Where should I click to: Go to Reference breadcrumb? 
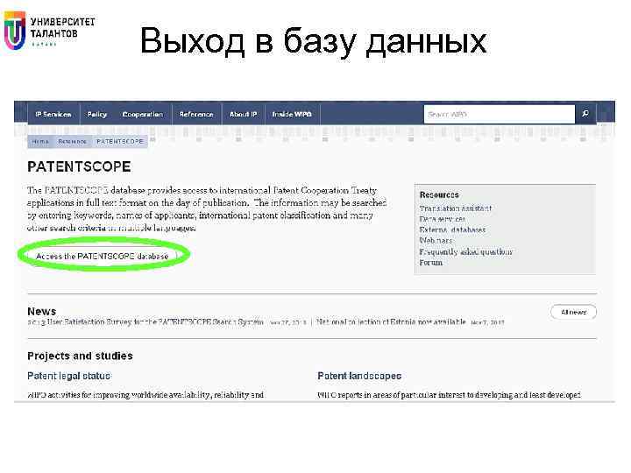point(72,142)
